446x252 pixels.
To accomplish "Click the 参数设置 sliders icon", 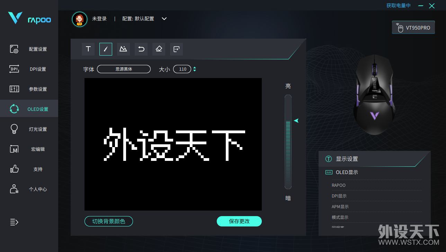I will [x=14, y=89].
